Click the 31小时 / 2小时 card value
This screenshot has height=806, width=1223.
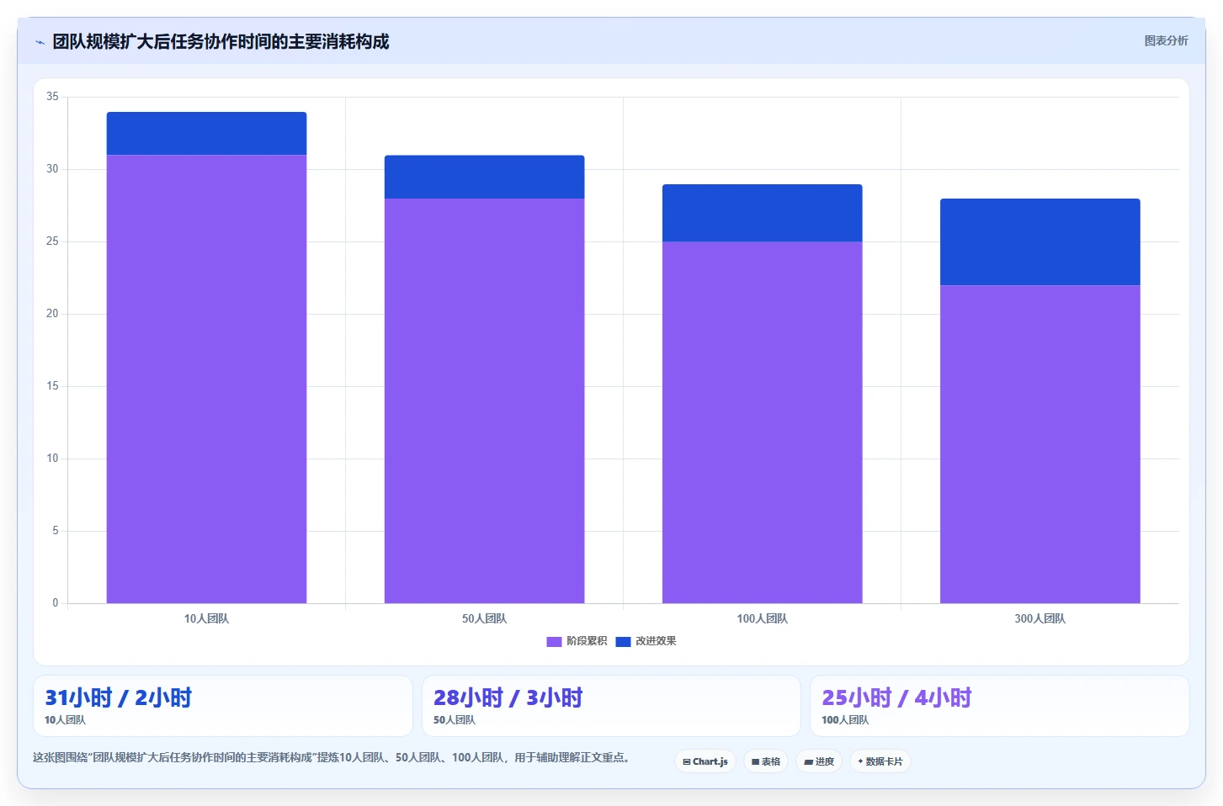coord(119,697)
